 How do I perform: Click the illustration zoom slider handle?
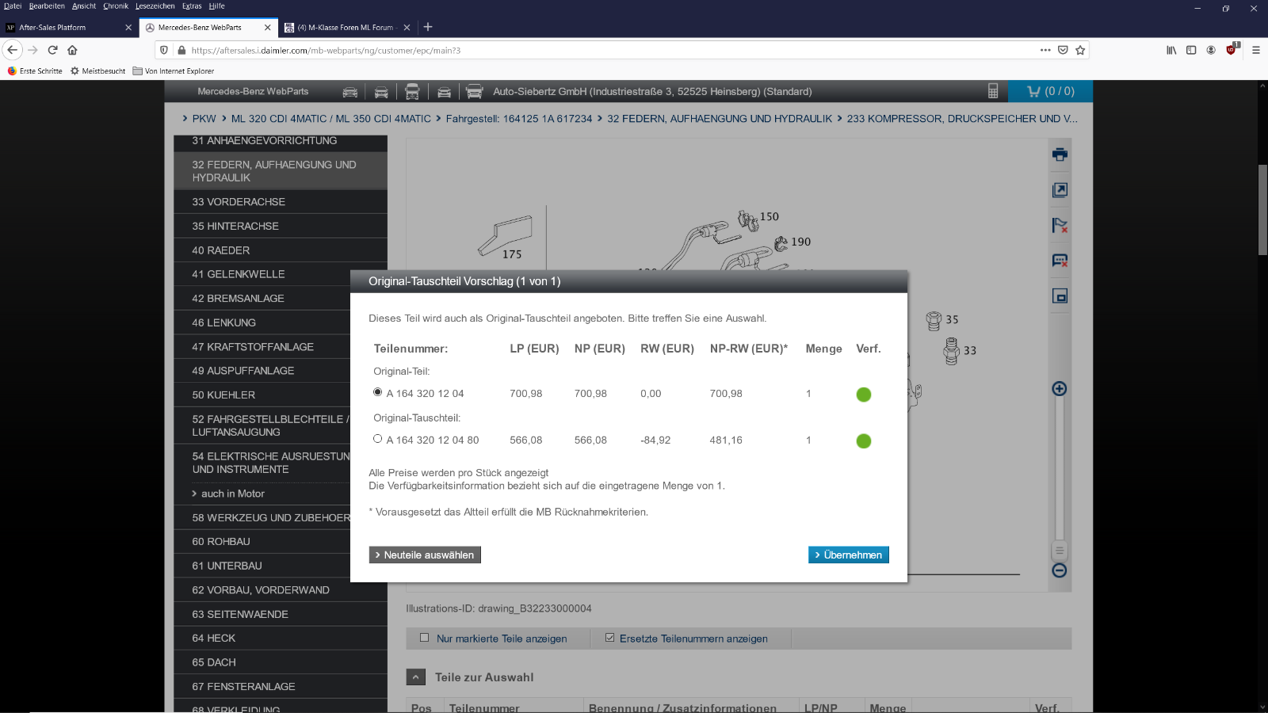pyautogui.click(x=1059, y=551)
